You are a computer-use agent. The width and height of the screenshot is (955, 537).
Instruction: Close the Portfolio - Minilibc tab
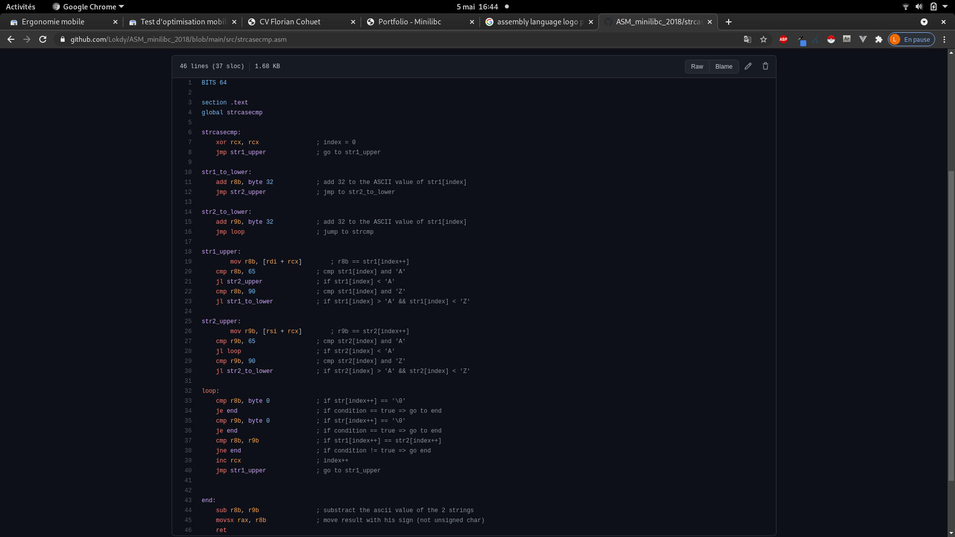click(472, 22)
